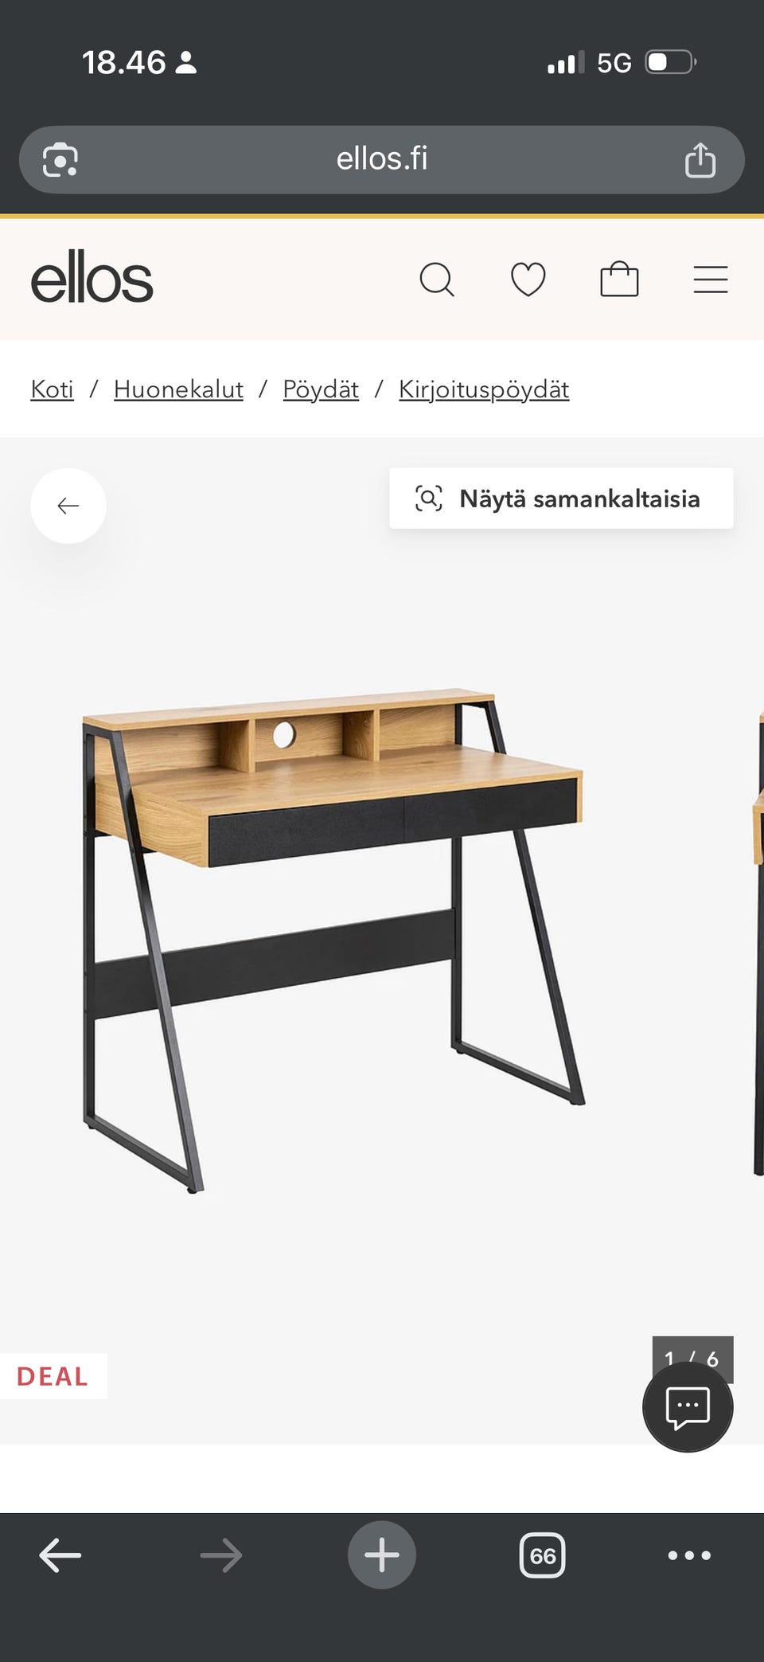Viewport: 764px width, 1662px height.
Task: Open the browser three-dot menu
Action: (689, 1555)
